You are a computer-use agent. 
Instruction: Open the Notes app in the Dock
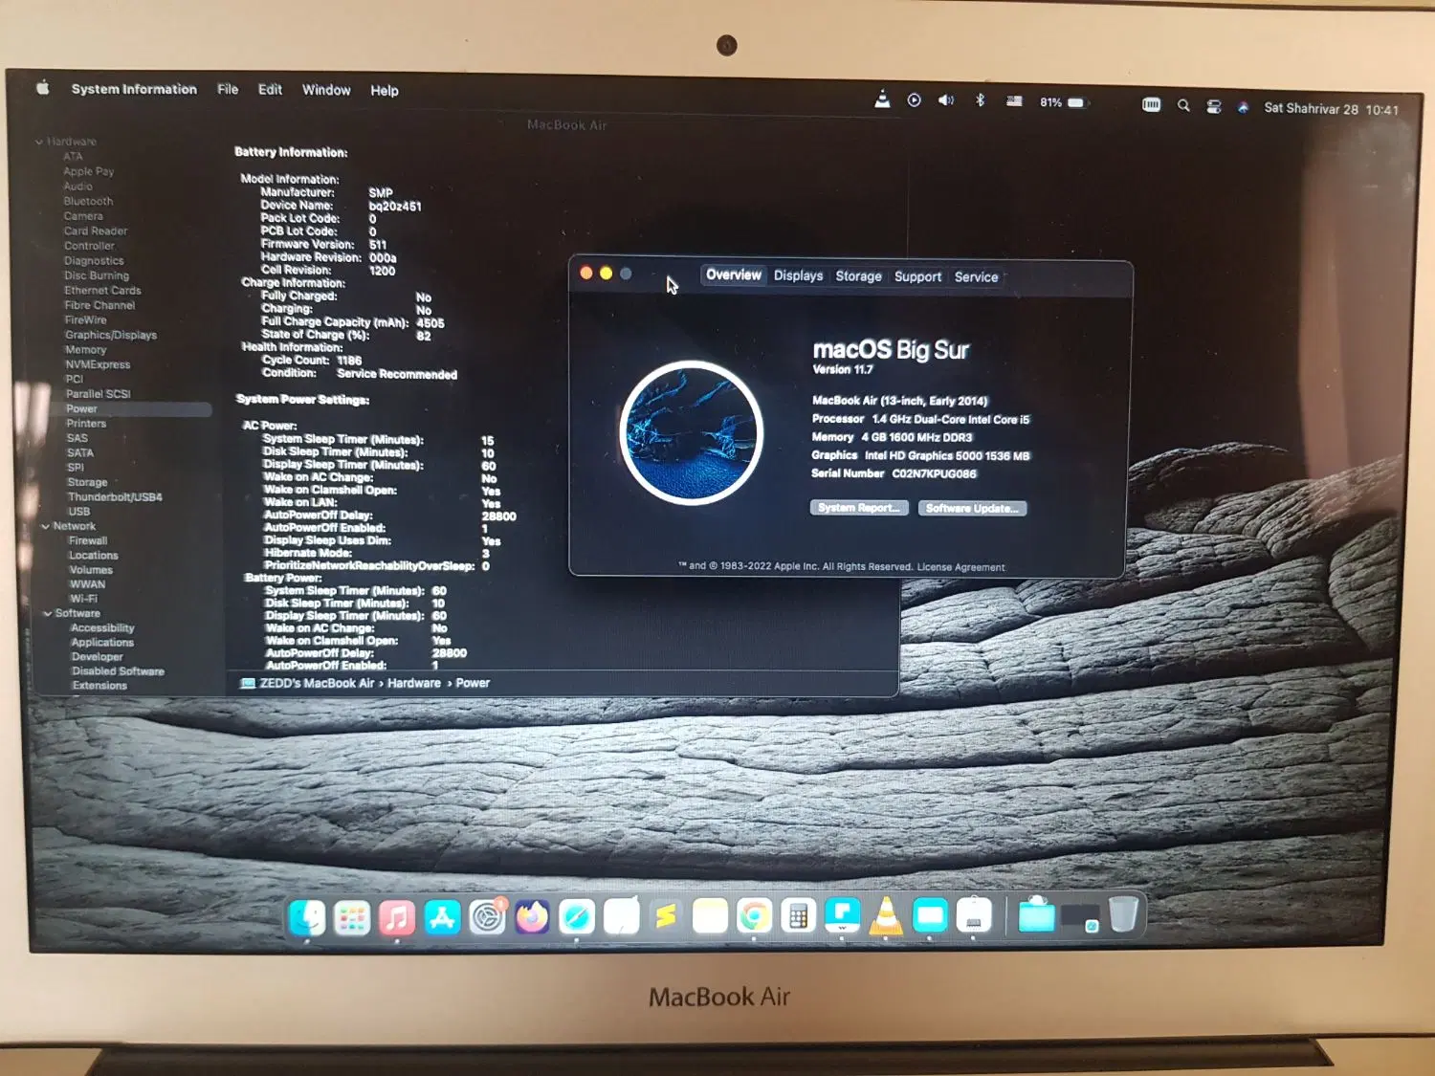710,917
